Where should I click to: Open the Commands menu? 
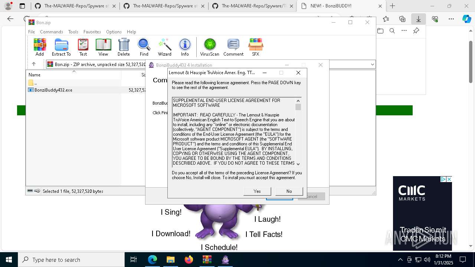52,32
